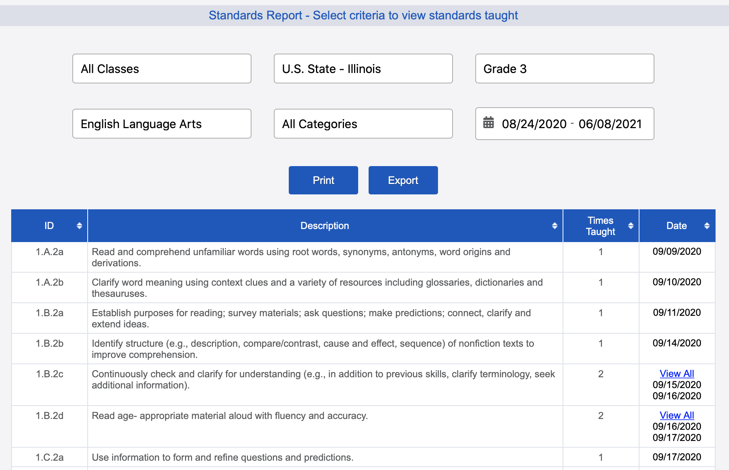729x470 pixels.
Task: Open the All Categories dropdown
Action: click(363, 124)
